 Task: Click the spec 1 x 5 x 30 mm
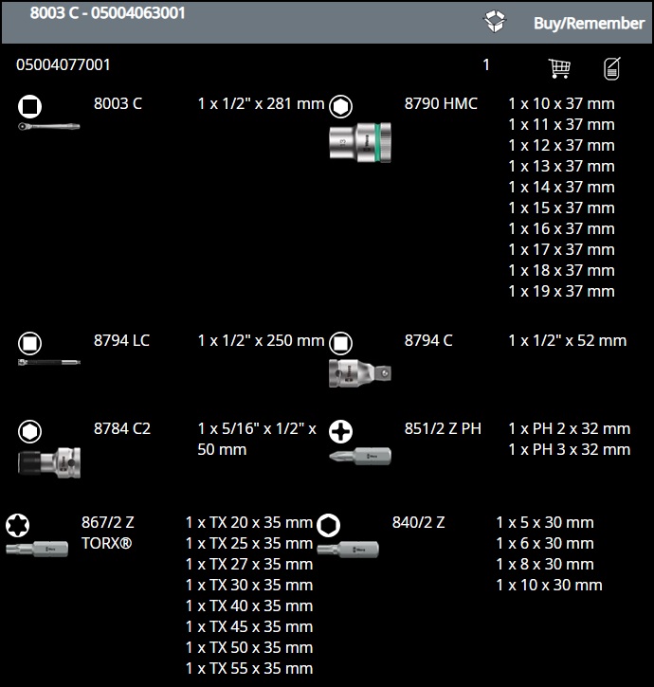(545, 523)
